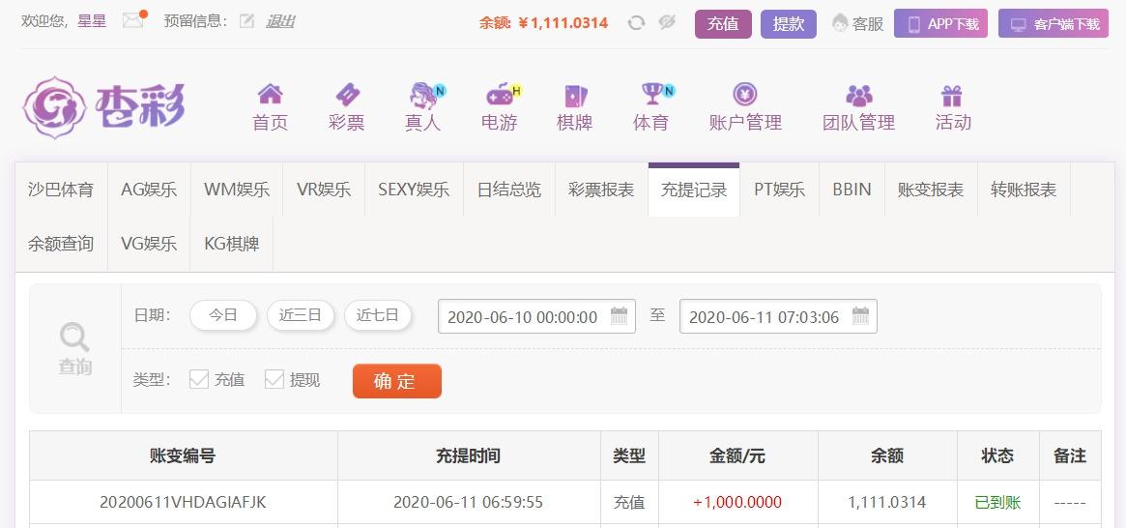This screenshot has width=1126, height=528.
Task: Select the 近七日 quick date option
Action: pyautogui.click(x=378, y=315)
